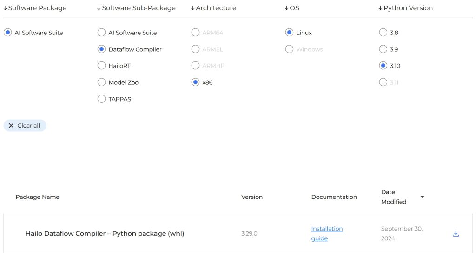The width and height of the screenshot is (476, 258).
Task: Collapse the Software Sub-Package filter header
Action: pos(136,8)
